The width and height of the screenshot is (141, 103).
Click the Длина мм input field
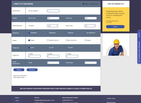point(91,18)
